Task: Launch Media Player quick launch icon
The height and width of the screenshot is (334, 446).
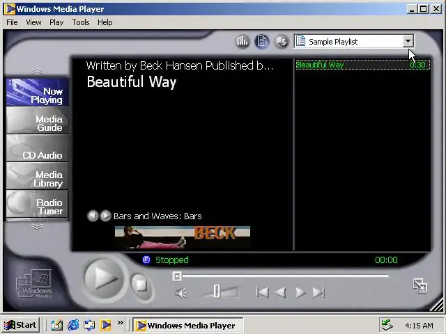Action: (105, 325)
